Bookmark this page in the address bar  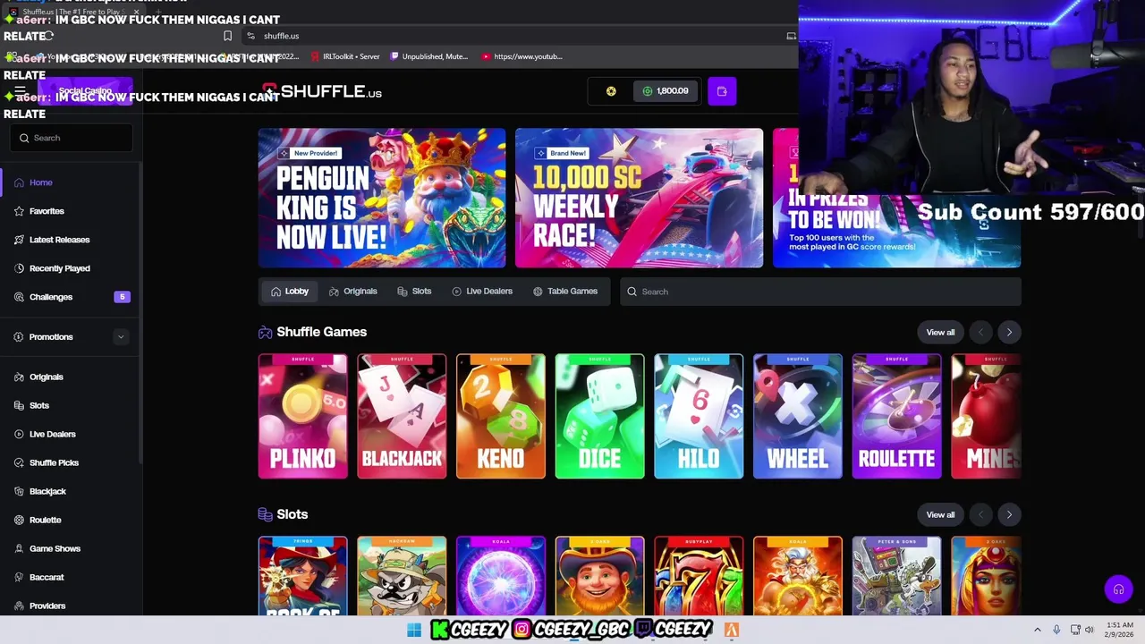coord(227,36)
